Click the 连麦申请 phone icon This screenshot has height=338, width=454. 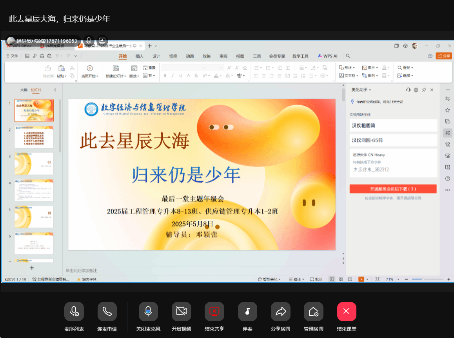107,312
